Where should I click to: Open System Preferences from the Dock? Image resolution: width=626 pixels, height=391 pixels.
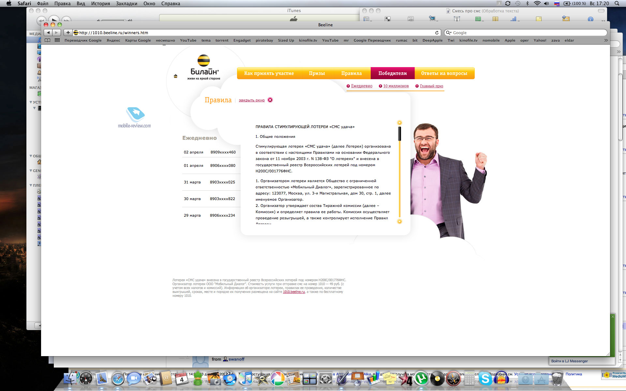tap(325, 379)
